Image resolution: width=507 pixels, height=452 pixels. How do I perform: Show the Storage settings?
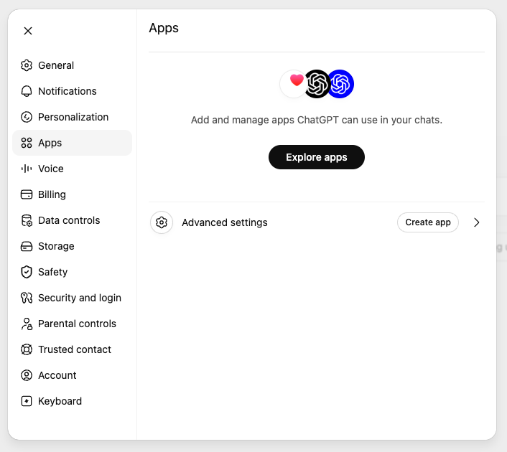pyautogui.click(x=72, y=246)
